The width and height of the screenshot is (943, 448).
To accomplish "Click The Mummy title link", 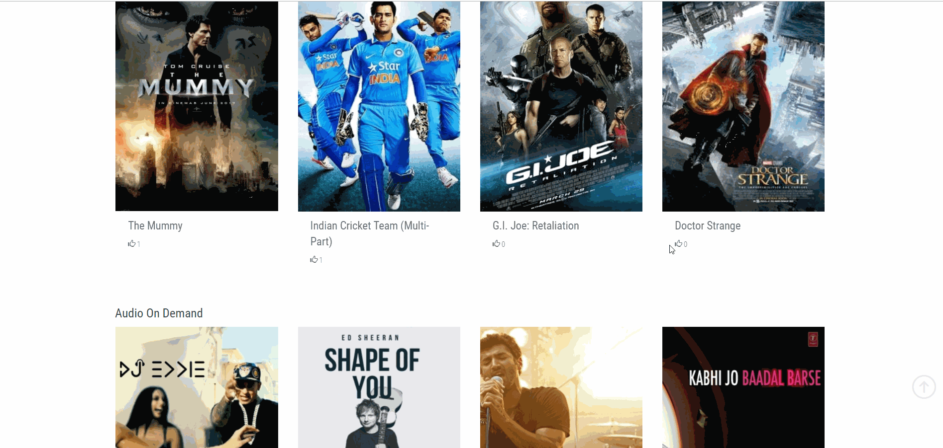I will click(x=155, y=225).
